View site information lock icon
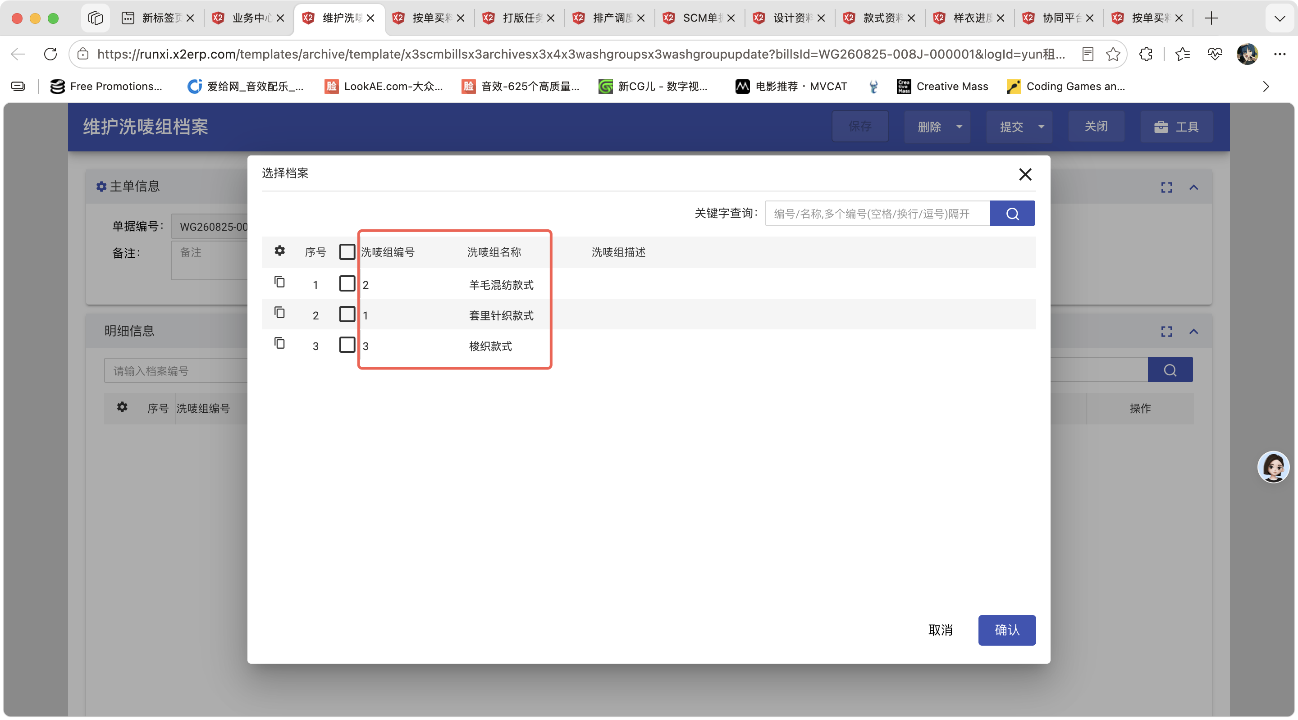1298x720 pixels. 82,54
